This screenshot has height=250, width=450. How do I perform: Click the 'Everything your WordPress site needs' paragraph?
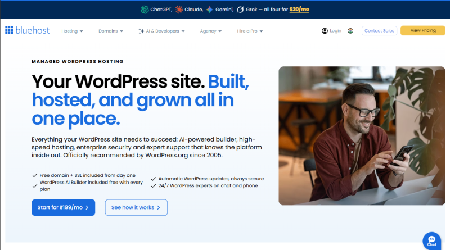(147, 147)
